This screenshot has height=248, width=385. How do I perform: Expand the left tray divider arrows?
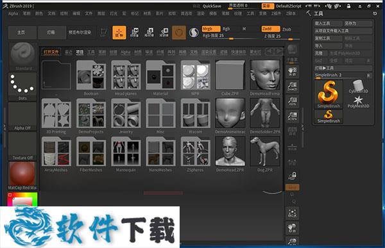click(4, 127)
